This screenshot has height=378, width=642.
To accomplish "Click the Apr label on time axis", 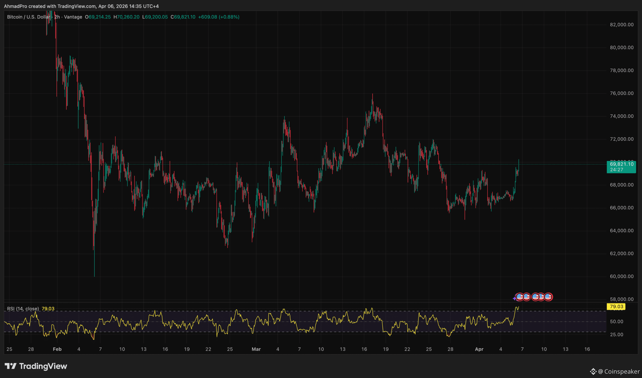I will [x=479, y=349].
